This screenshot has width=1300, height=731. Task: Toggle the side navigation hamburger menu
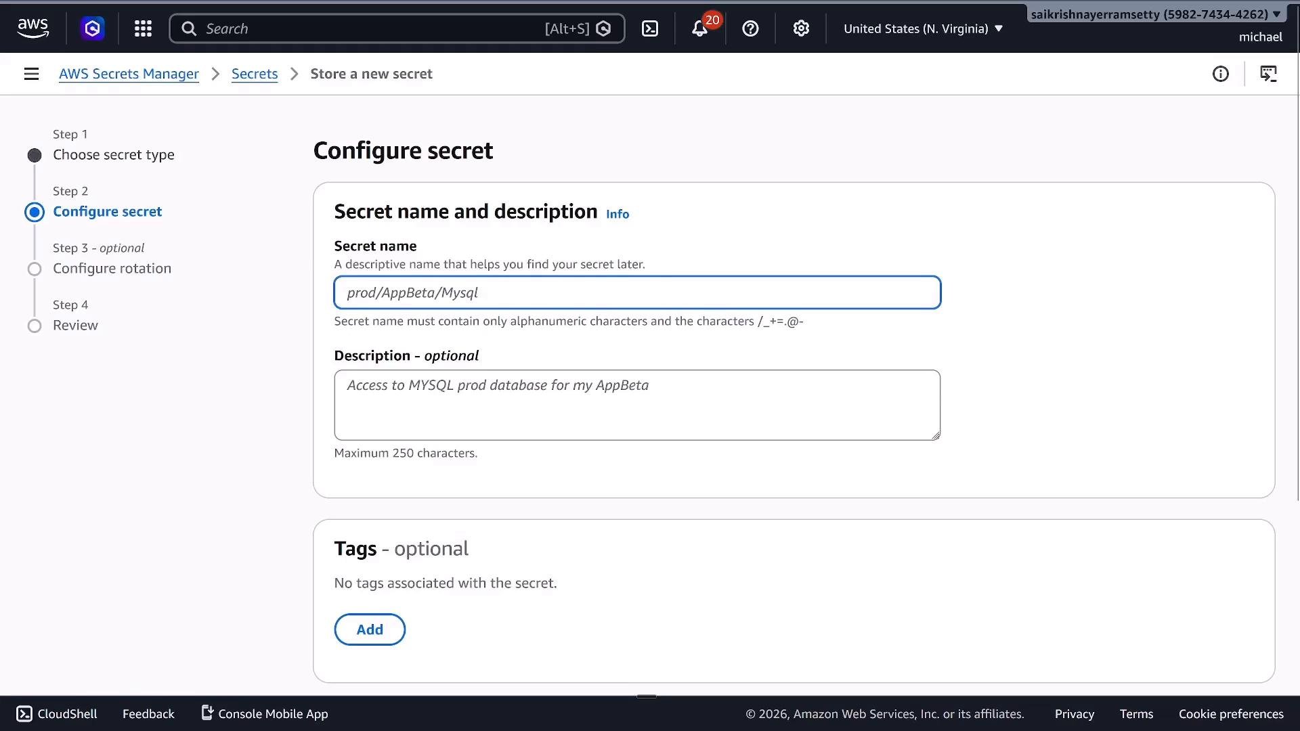pos(31,74)
